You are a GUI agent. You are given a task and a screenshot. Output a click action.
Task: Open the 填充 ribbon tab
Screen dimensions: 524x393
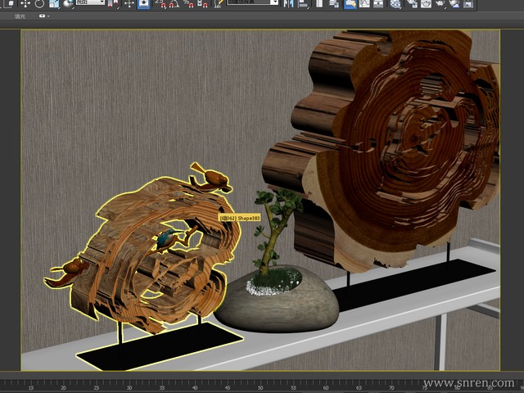tap(20, 16)
